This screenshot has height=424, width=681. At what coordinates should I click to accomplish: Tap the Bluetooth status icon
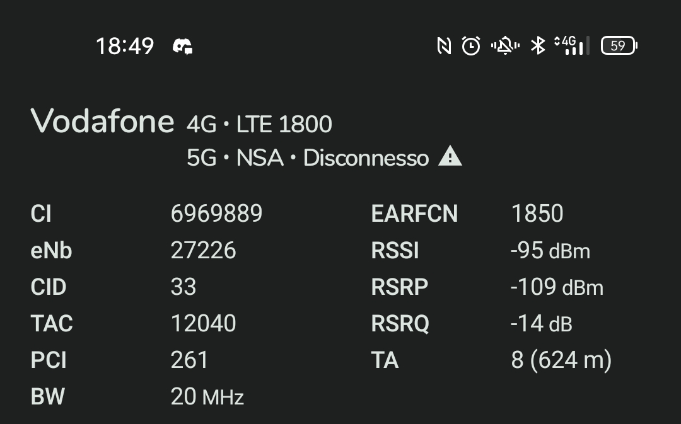click(x=538, y=45)
